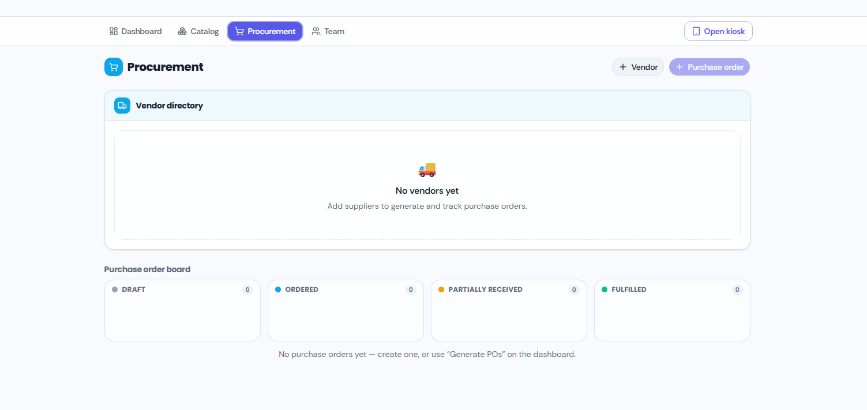Click the "Vendor directory" heading
The image size is (867, 410).
(170, 106)
